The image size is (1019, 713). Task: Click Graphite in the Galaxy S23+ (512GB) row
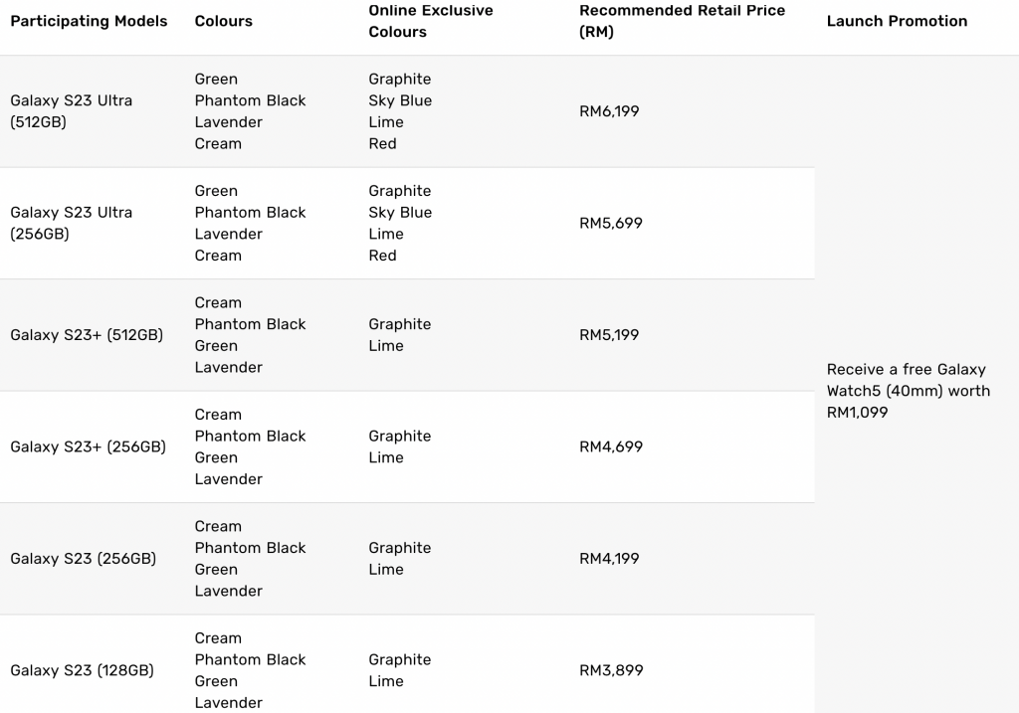pos(400,324)
